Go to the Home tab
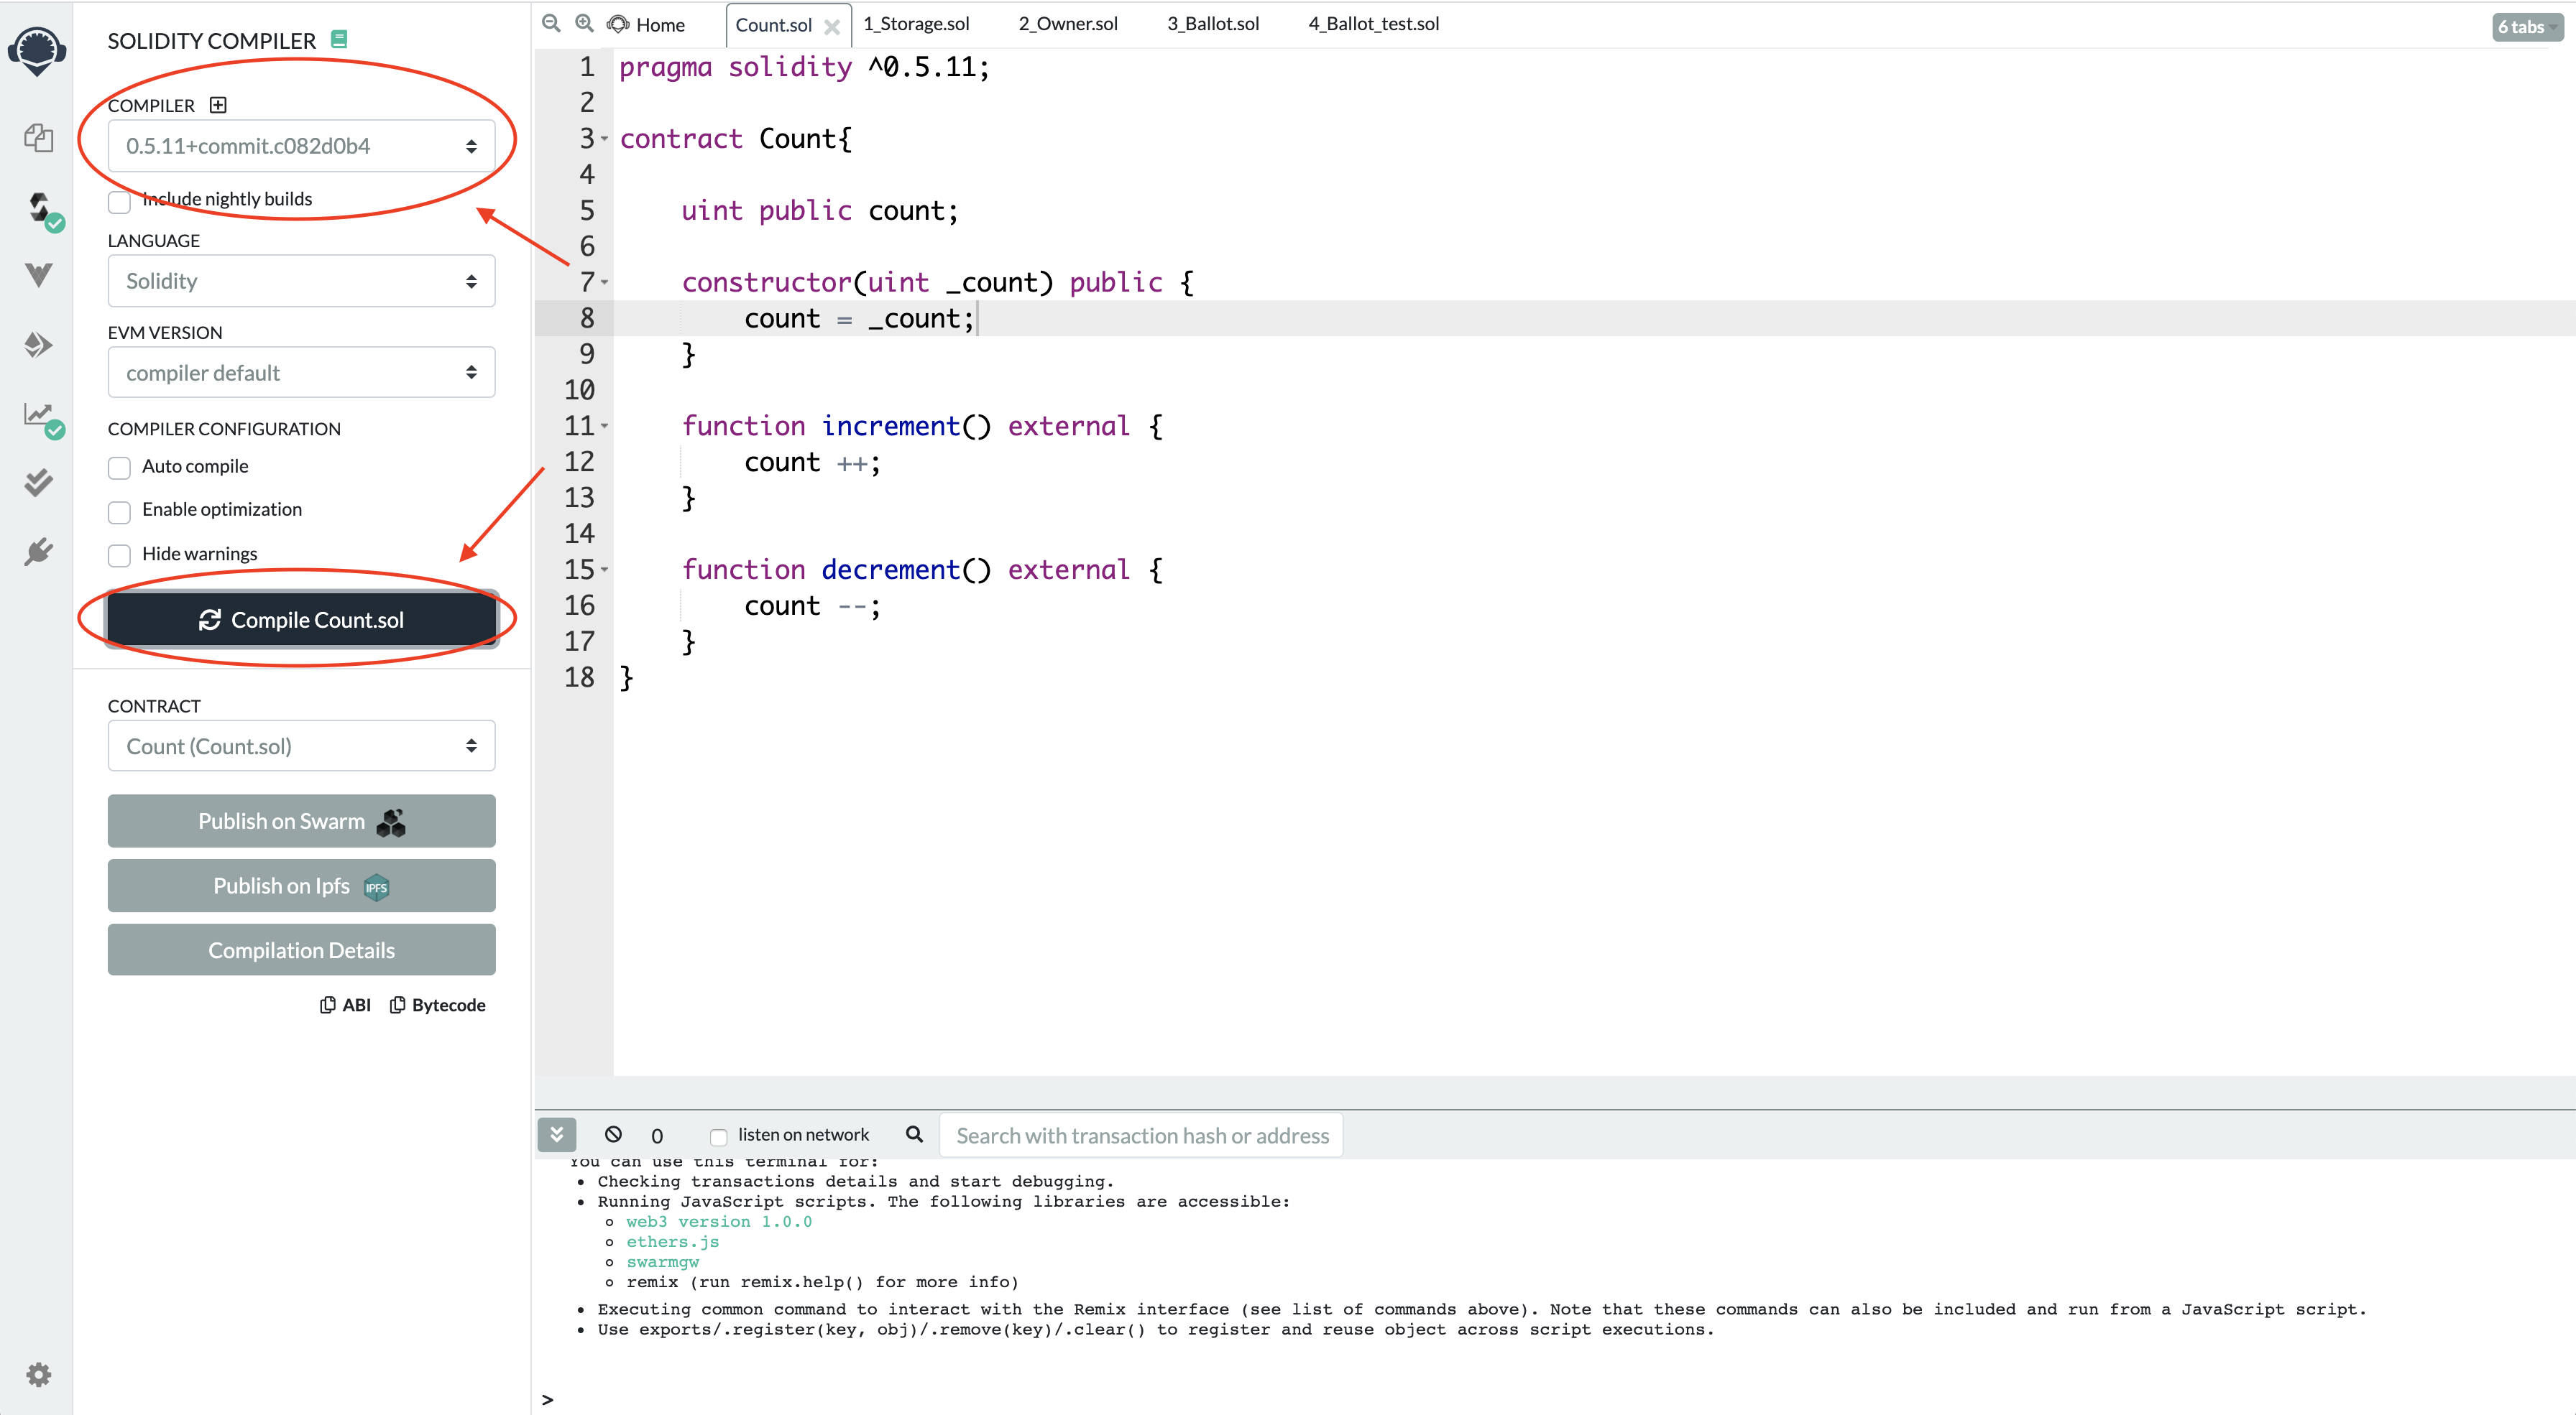 point(659,24)
